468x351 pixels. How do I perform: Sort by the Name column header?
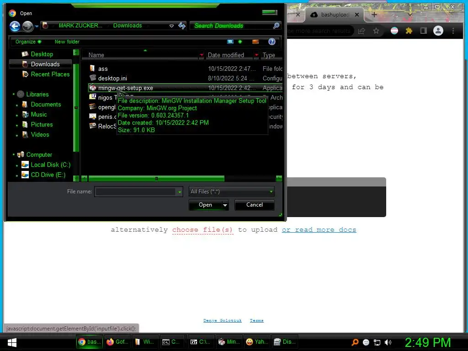pyautogui.click(x=140, y=55)
